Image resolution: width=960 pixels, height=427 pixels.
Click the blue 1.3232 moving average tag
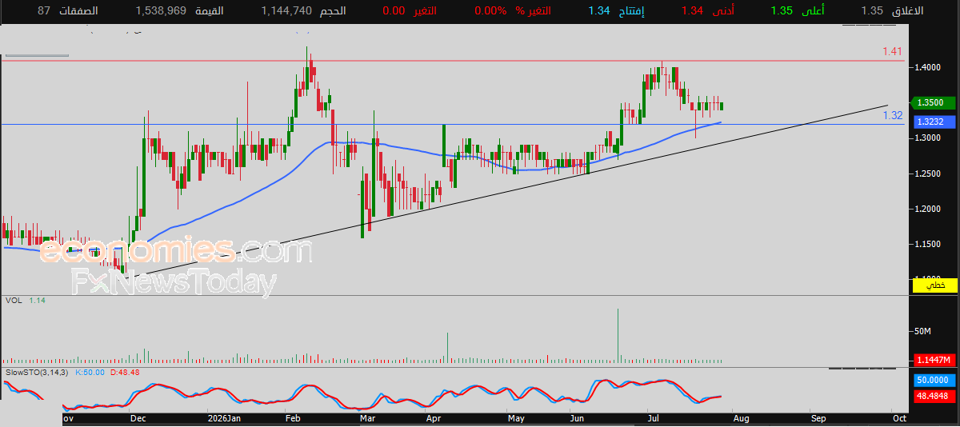(930, 122)
